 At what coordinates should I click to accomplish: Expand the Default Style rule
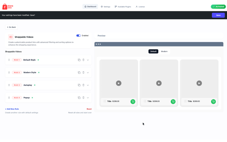point(88,60)
